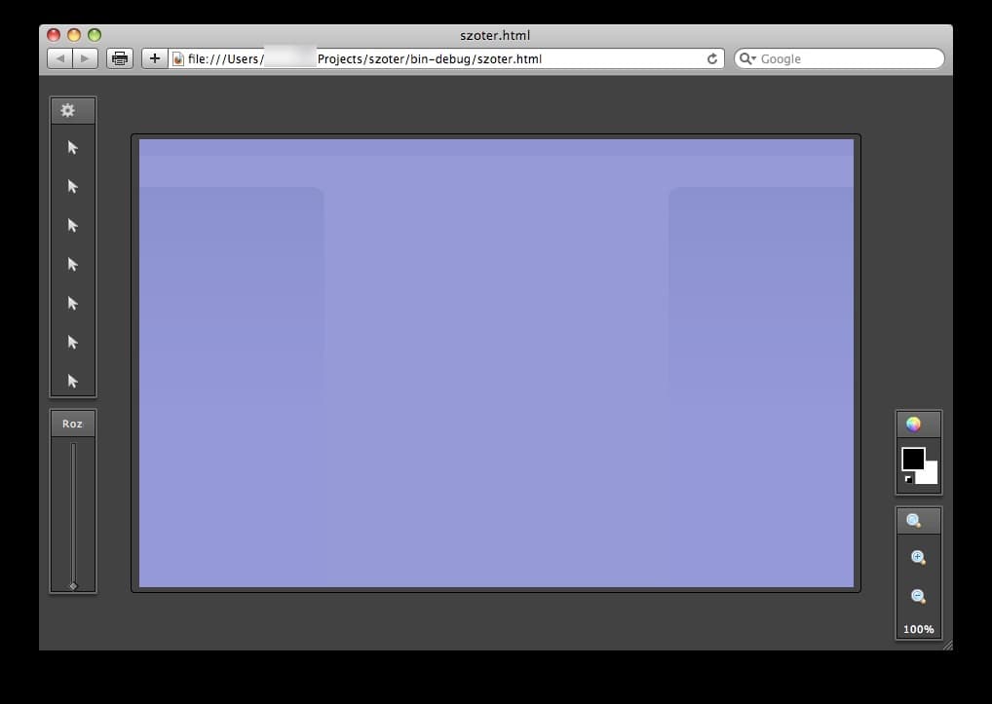Click the magnifier icon heading the zoom panel
Viewport: 992px width, 704px height.
(x=914, y=519)
